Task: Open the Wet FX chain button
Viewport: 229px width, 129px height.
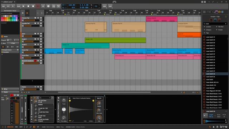Action: coord(99,98)
